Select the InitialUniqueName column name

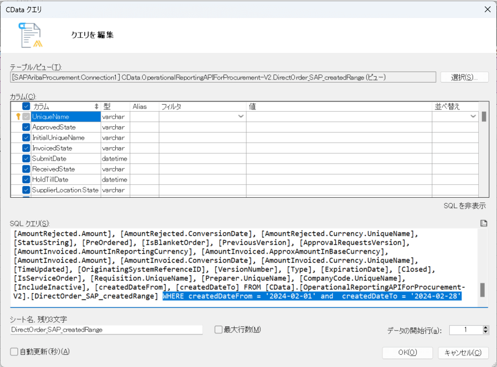58,137
